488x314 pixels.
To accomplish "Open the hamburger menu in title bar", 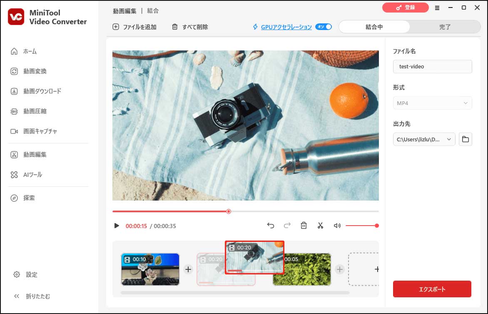I will pos(437,8).
